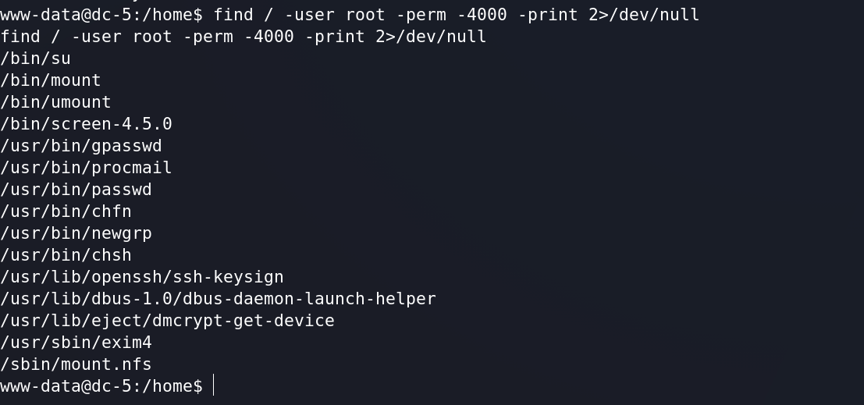
Task: Click the /bin/su output line
Action: 35,59
